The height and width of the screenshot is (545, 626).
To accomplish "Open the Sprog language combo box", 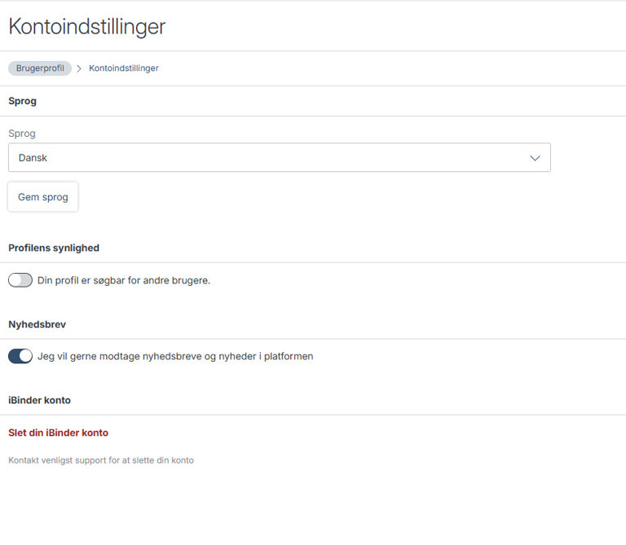I will [279, 158].
